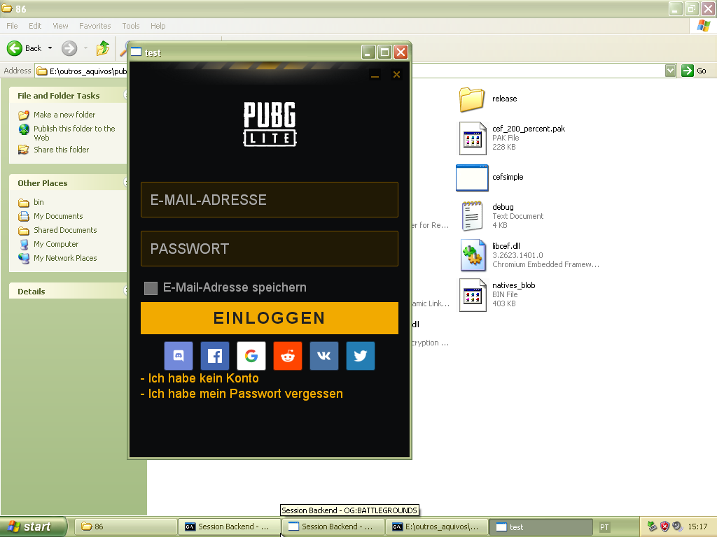Click the test window title bar icon
Image resolution: width=717 pixels, height=537 pixels.
[137, 52]
